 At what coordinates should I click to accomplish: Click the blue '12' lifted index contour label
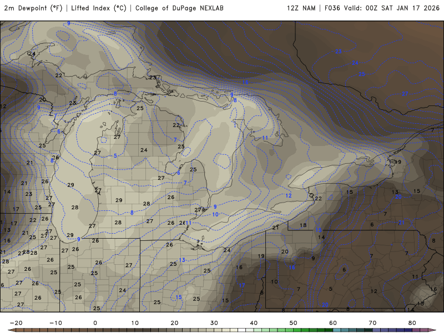[x=288, y=196]
